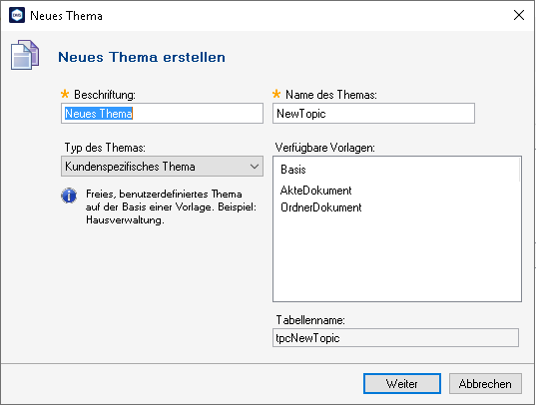Click the heading Neues Thema erstellen
The image size is (536, 405).
142,57
